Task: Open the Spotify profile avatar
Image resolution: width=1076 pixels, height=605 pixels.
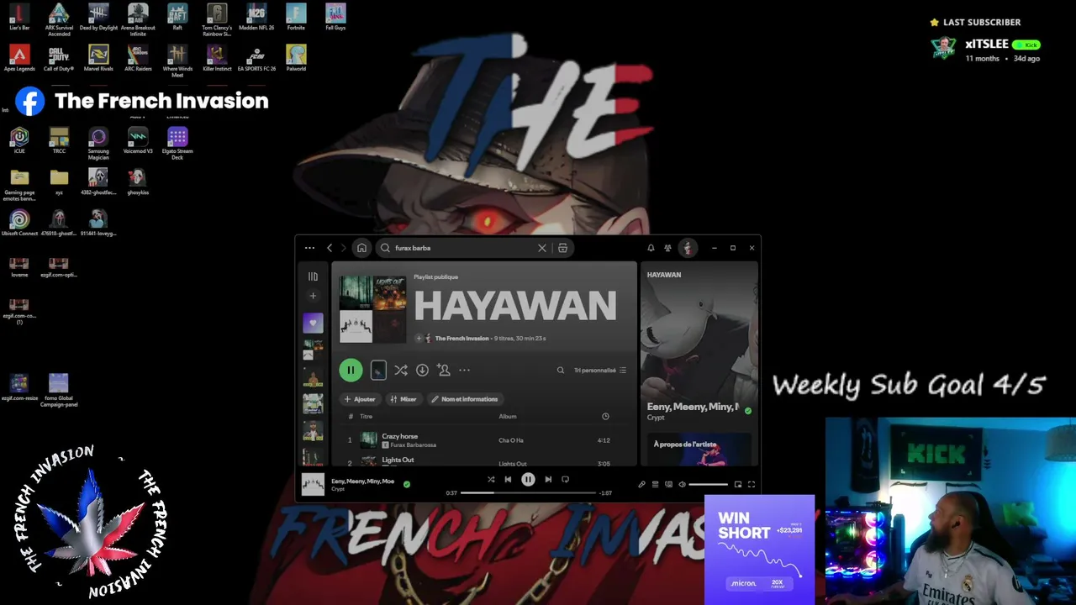Action: coord(688,248)
